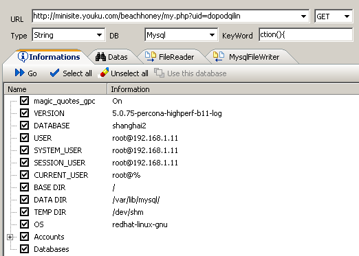Open the GET method dropdown
The height and width of the screenshot is (256, 359).
coord(347,16)
